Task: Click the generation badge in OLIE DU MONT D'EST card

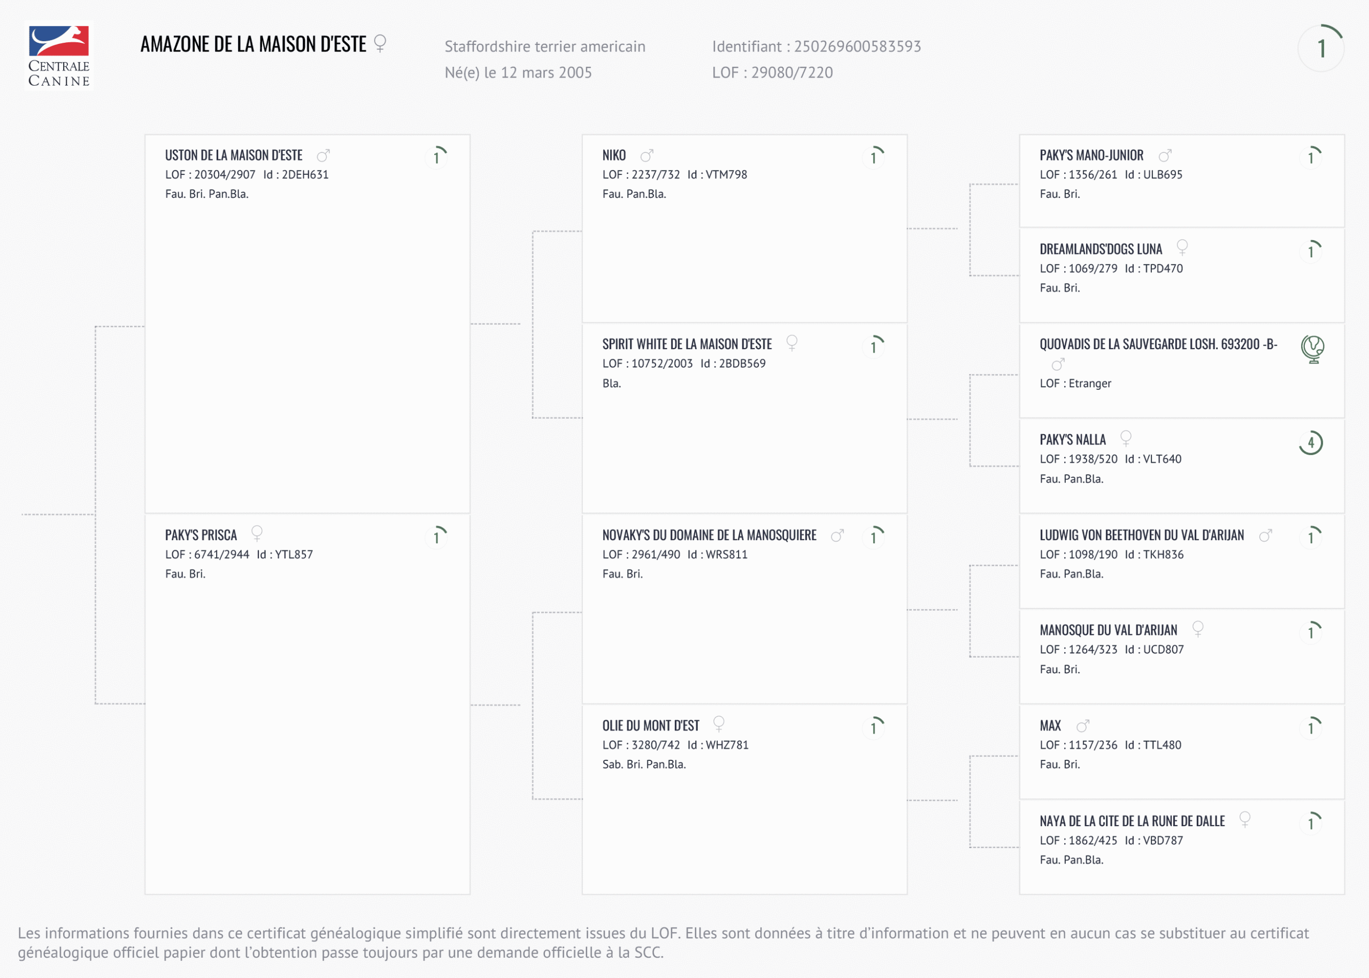Action: pos(874,727)
